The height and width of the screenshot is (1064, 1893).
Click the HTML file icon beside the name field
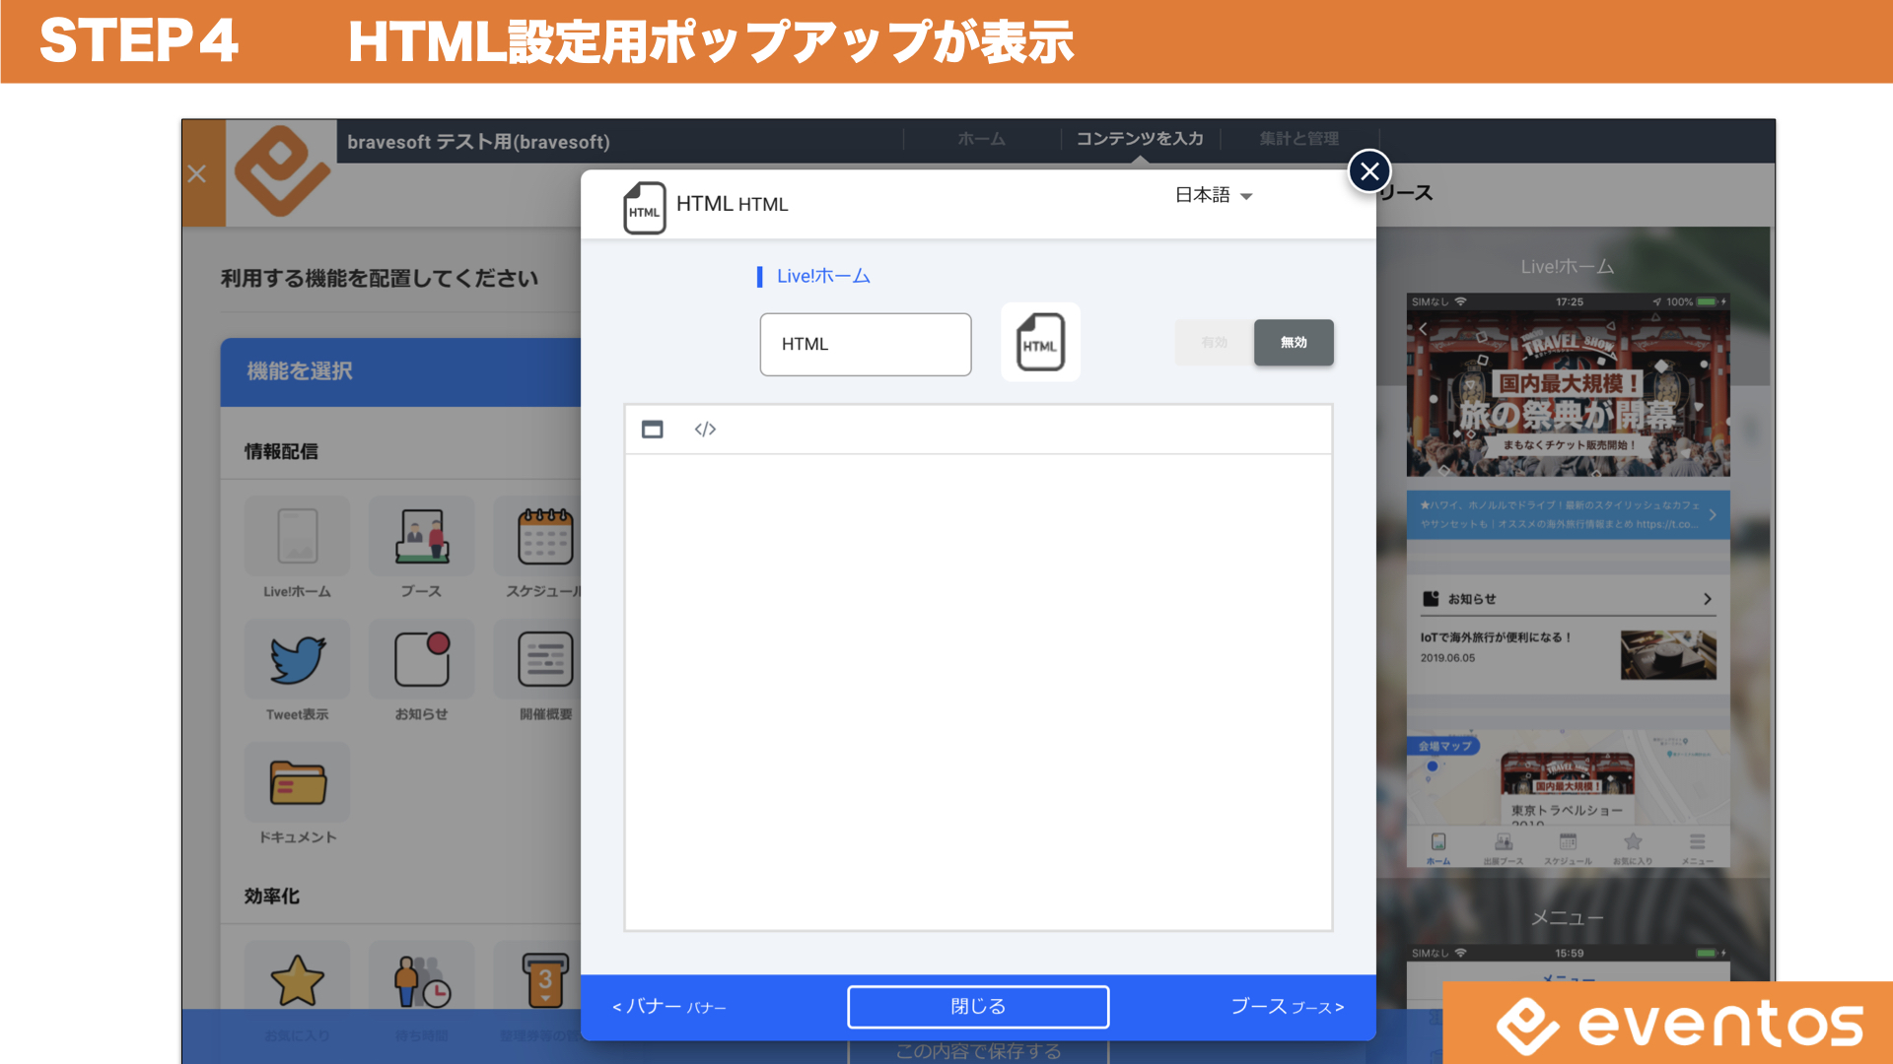tap(1040, 342)
